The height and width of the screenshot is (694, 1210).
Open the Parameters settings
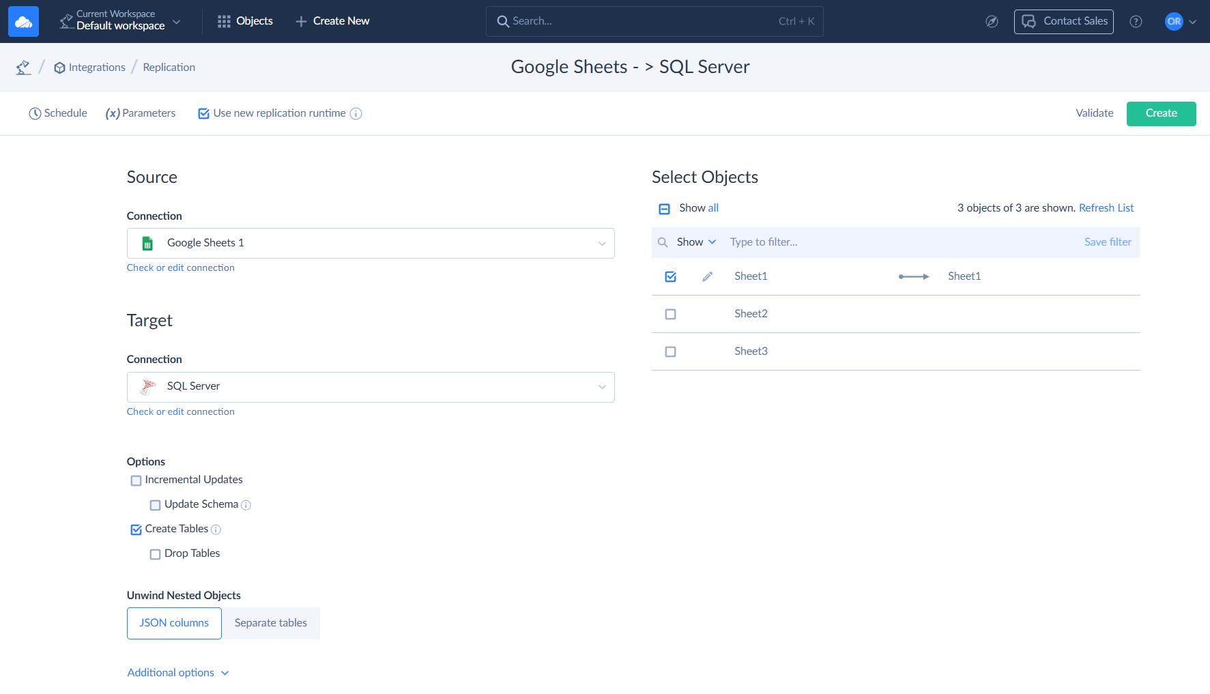tap(141, 113)
